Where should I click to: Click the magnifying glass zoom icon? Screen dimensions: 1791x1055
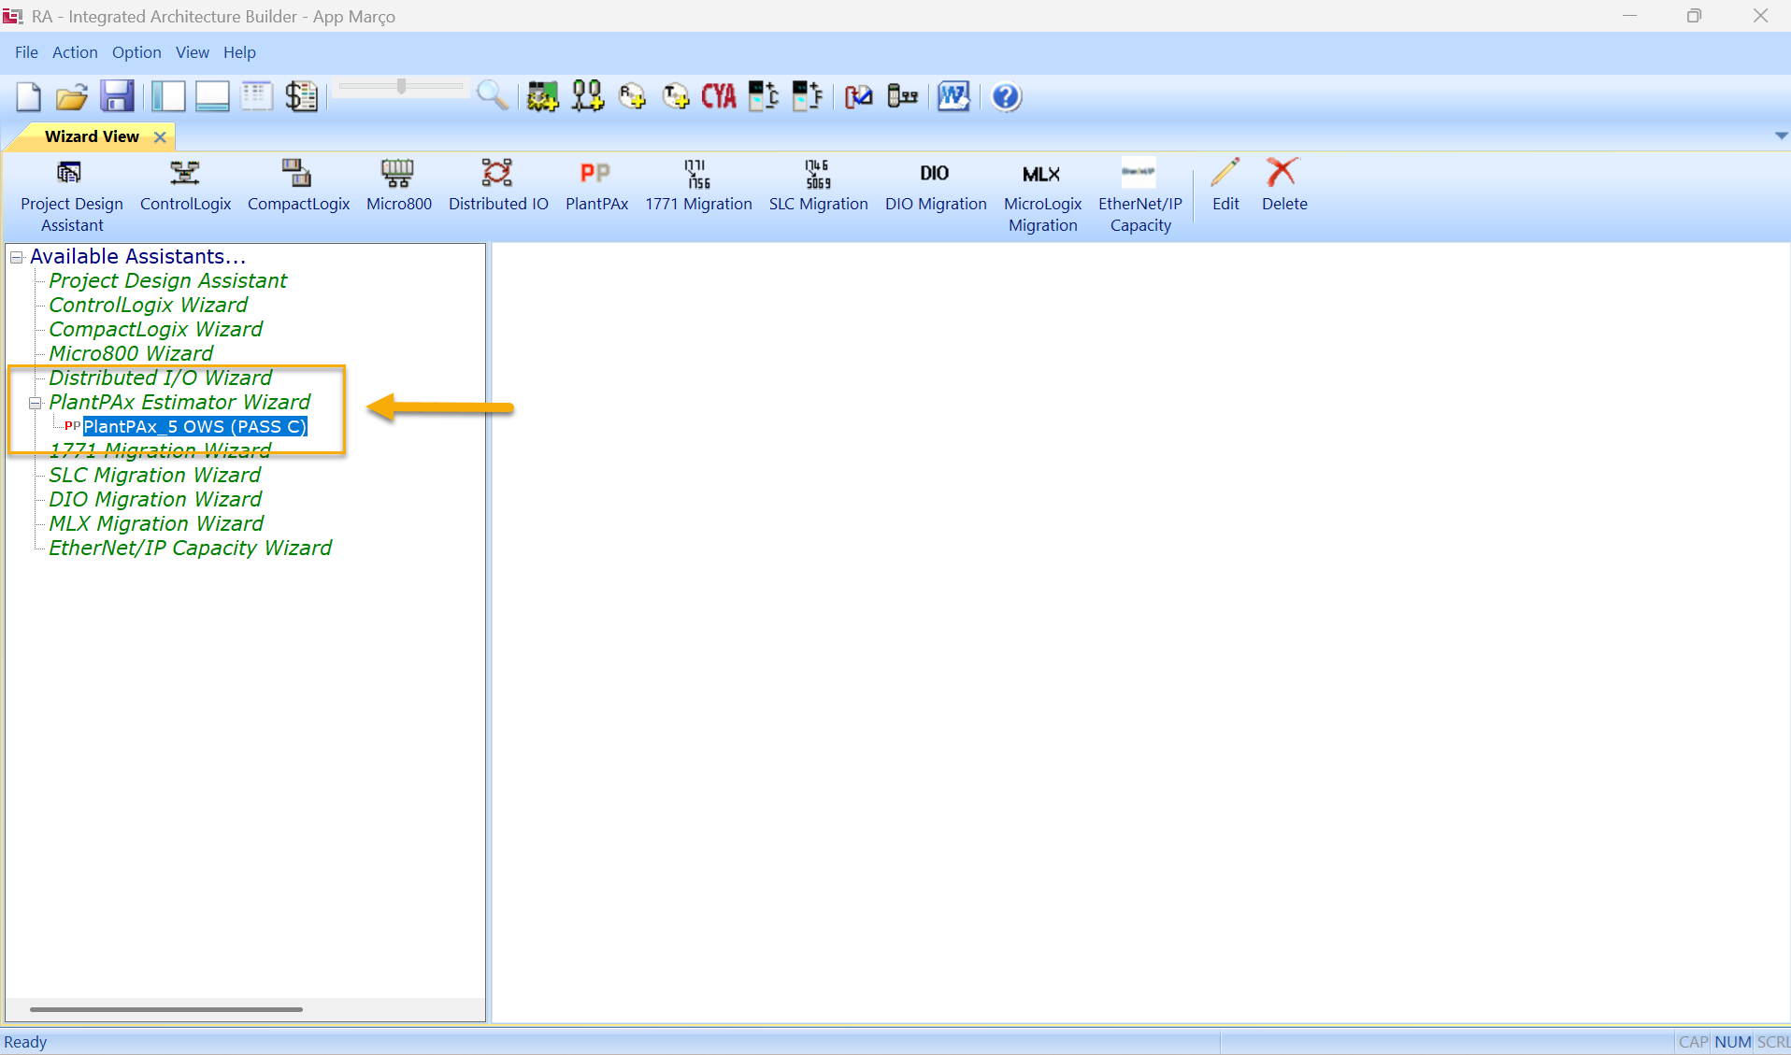pos(492,96)
